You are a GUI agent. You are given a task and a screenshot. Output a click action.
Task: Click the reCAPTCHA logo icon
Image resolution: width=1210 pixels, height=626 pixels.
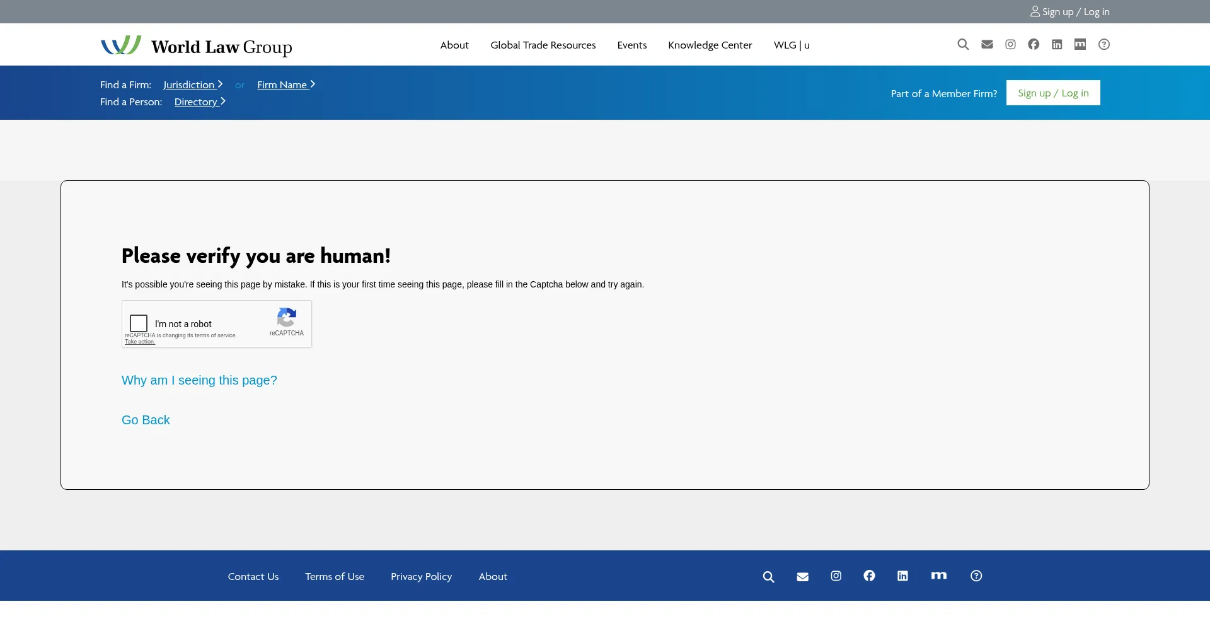click(x=287, y=317)
